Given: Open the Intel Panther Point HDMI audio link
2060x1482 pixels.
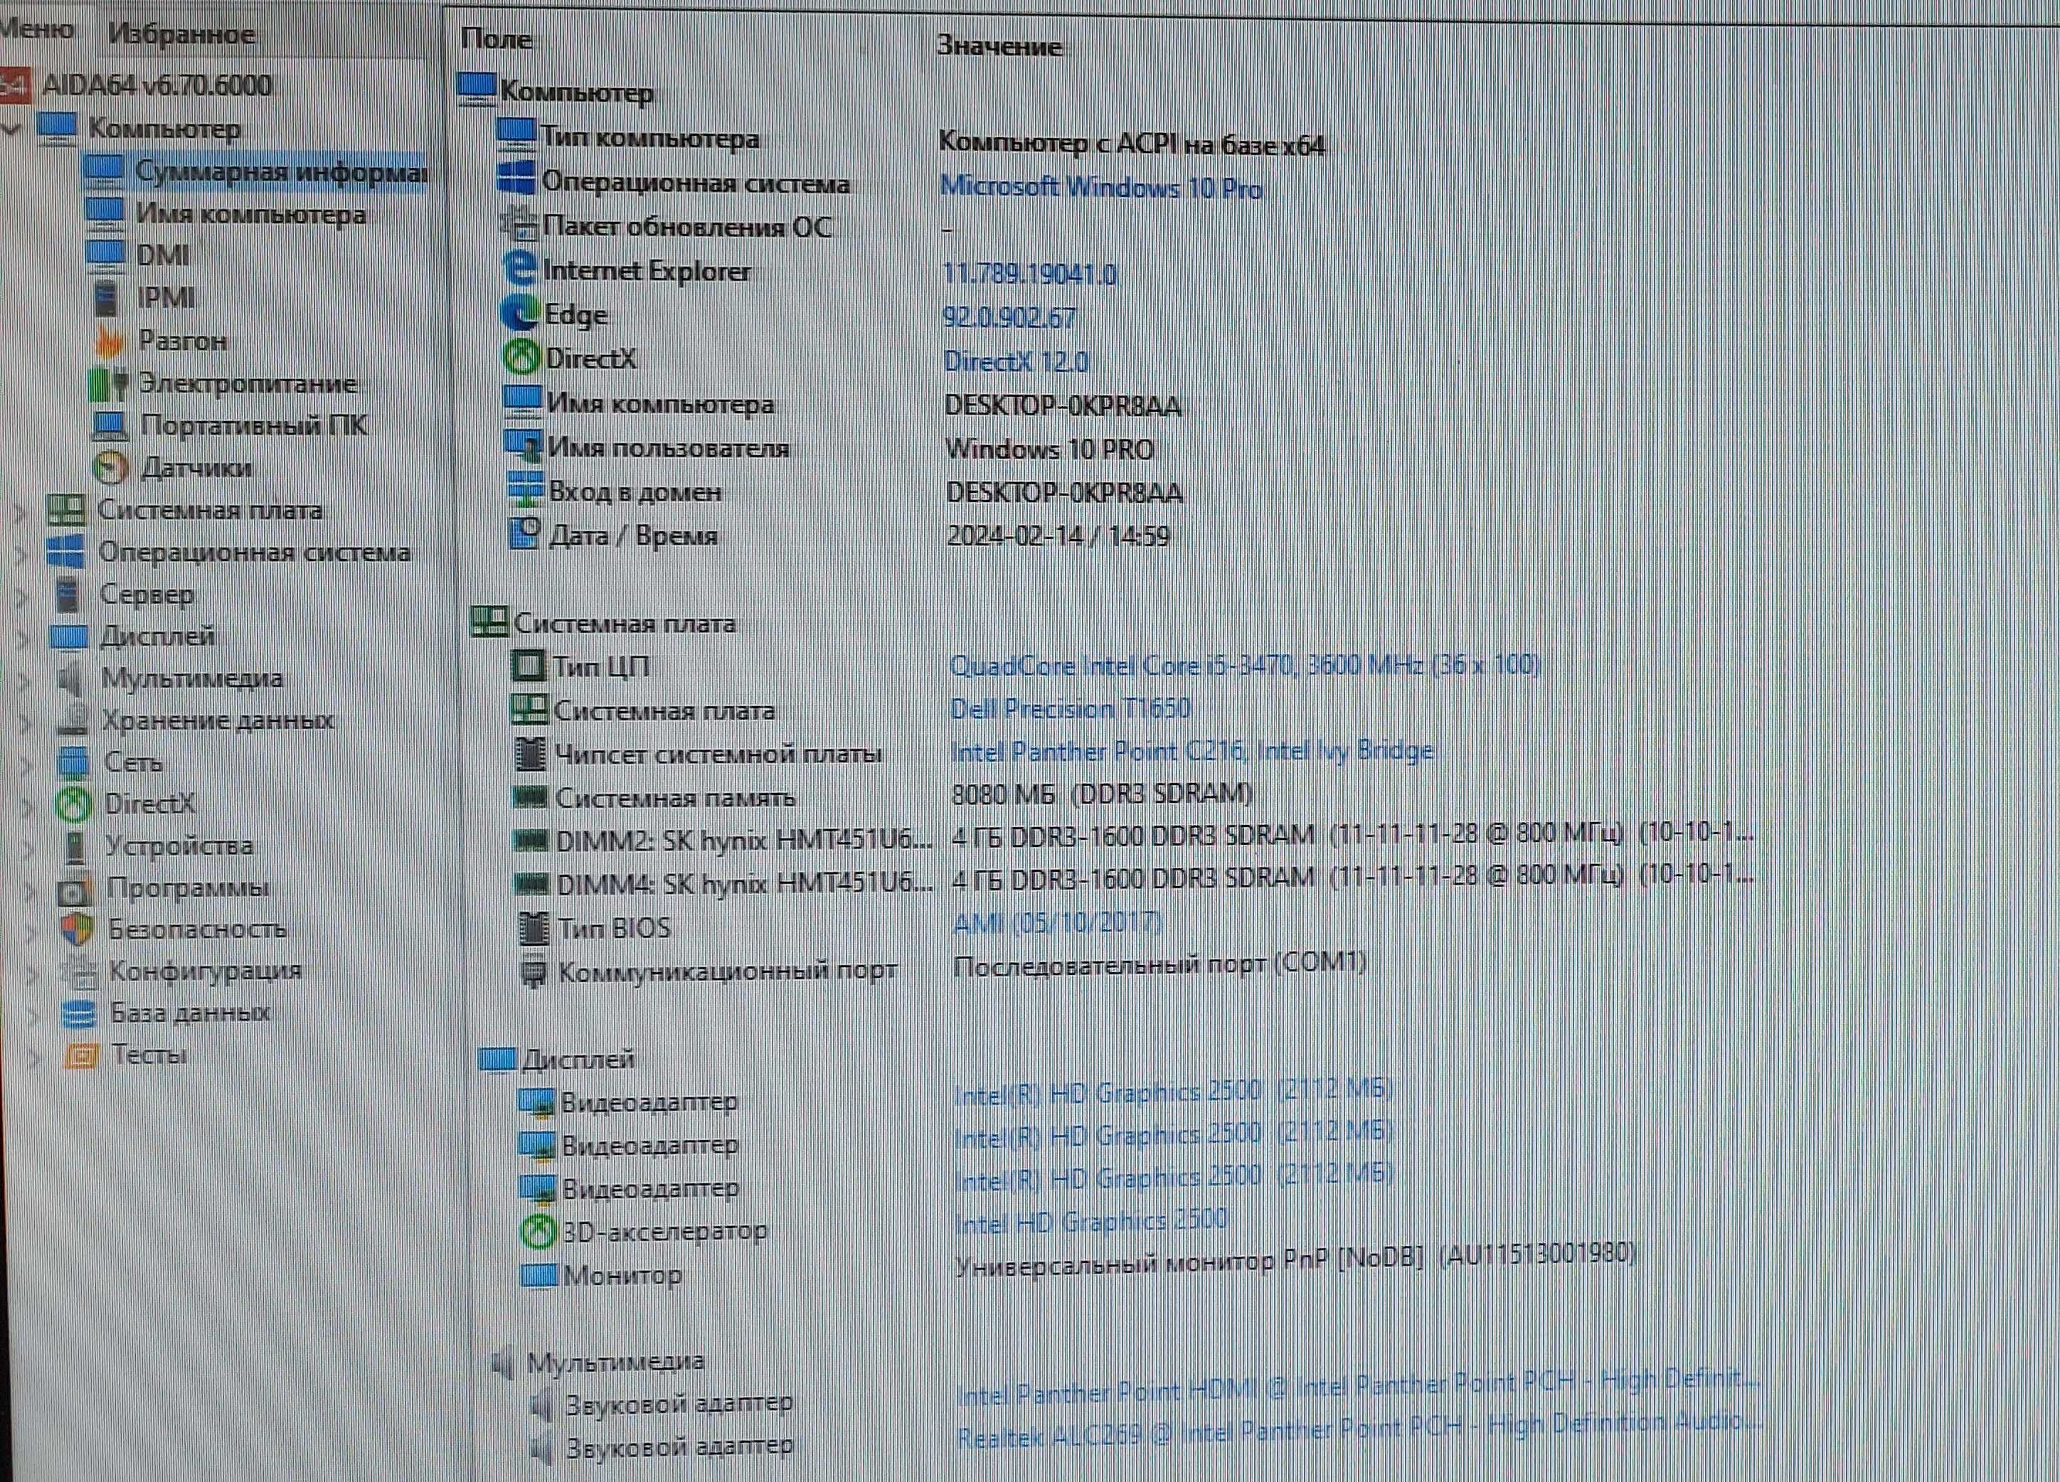Looking at the screenshot, I should (x=1358, y=1387).
